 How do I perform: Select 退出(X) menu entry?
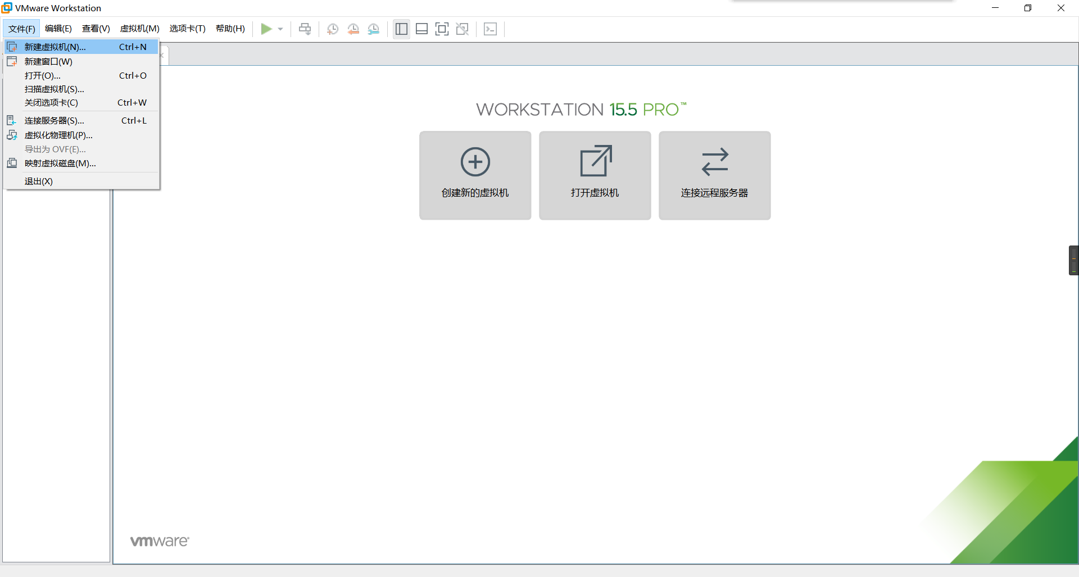81,181
